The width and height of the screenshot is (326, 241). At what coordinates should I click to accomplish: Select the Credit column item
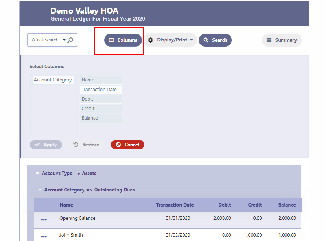coord(101,109)
